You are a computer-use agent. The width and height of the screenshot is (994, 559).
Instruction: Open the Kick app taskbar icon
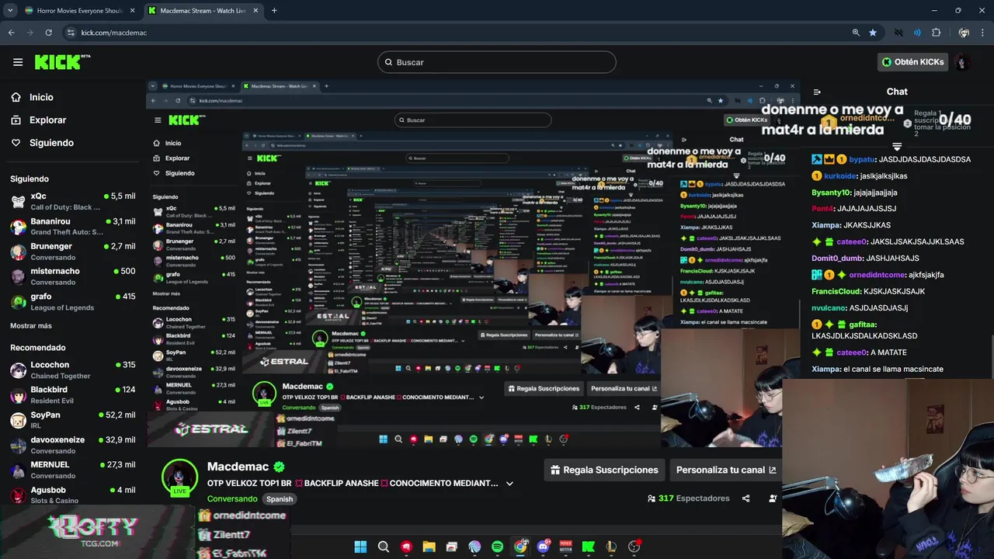tap(589, 547)
